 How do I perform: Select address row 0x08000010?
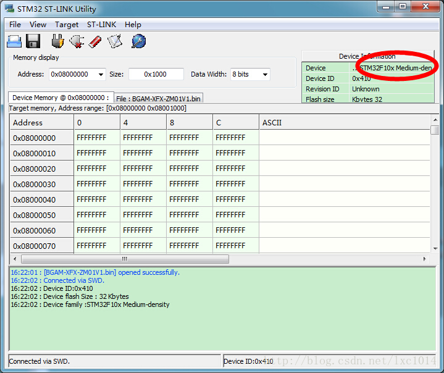pos(42,153)
